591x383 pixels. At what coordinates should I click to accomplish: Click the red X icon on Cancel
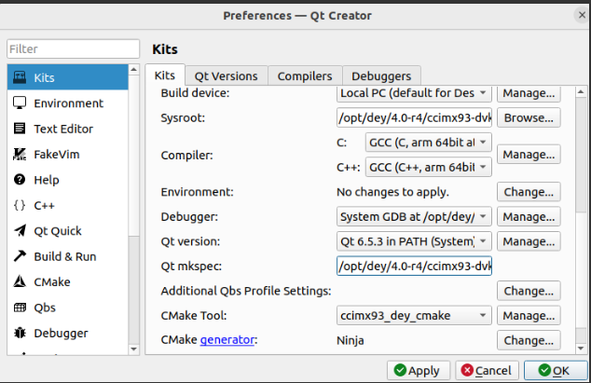tap(467, 370)
